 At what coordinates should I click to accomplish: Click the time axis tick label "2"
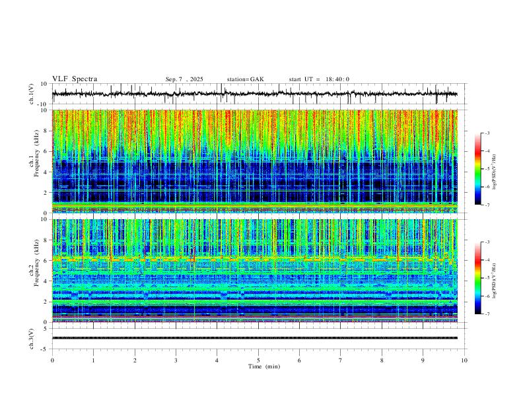click(135, 360)
